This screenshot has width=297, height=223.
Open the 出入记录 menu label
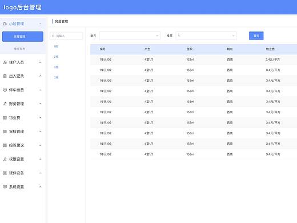pos(17,76)
